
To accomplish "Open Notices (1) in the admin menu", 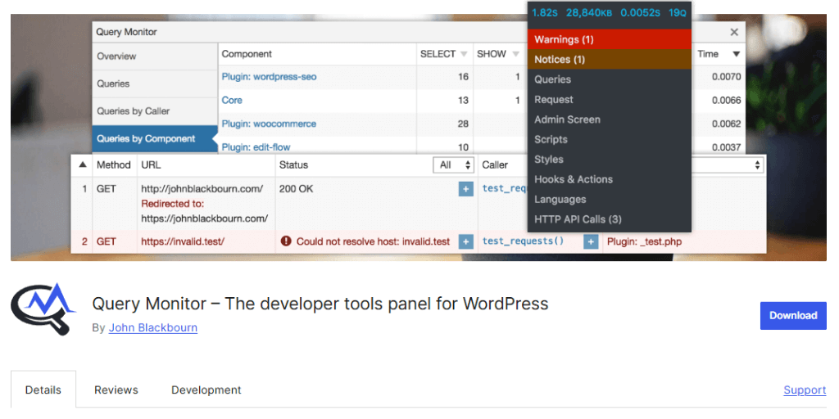I will [x=609, y=59].
